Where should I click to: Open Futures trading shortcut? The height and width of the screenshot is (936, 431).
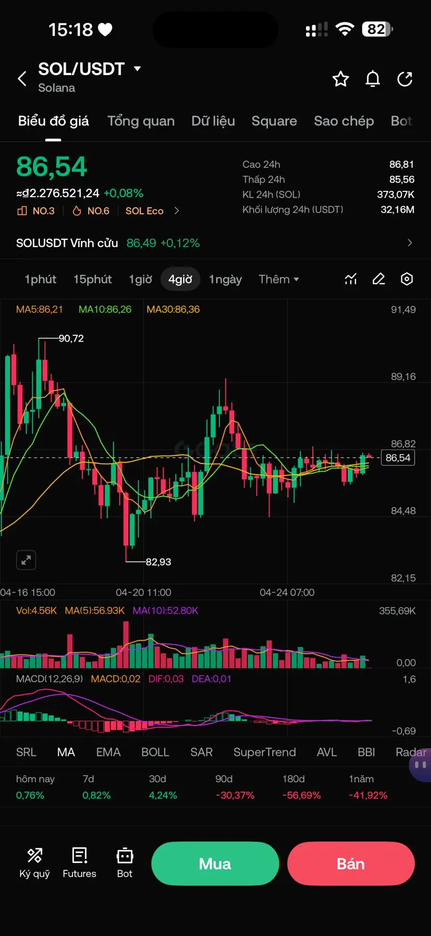(x=80, y=863)
